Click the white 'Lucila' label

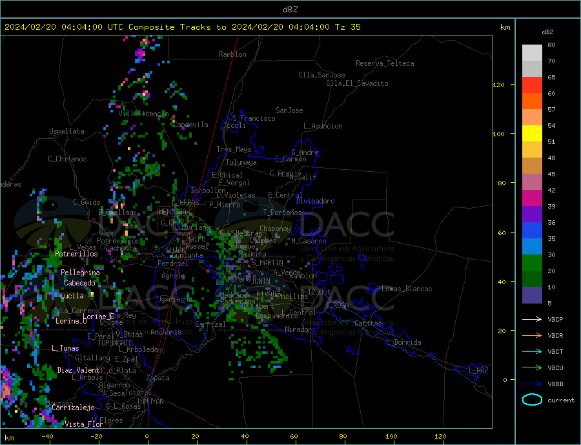pyautogui.click(x=72, y=296)
